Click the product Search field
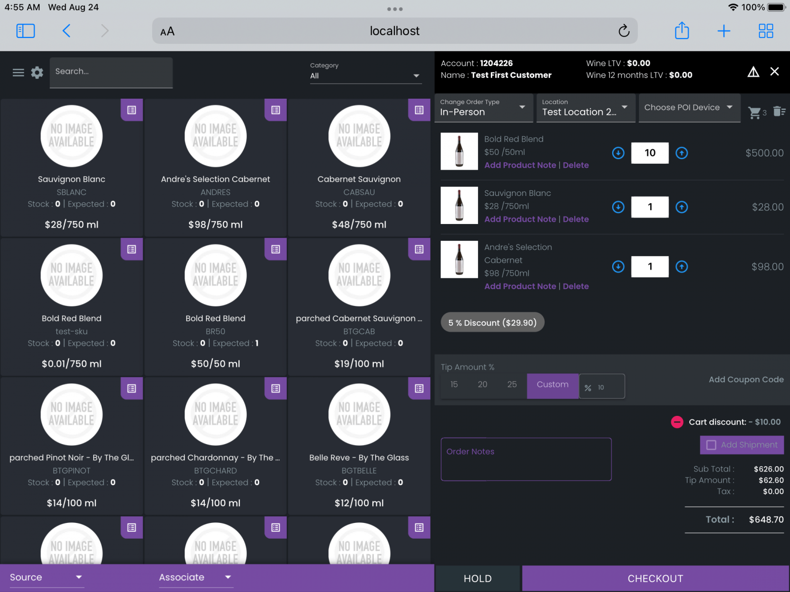 (x=111, y=73)
